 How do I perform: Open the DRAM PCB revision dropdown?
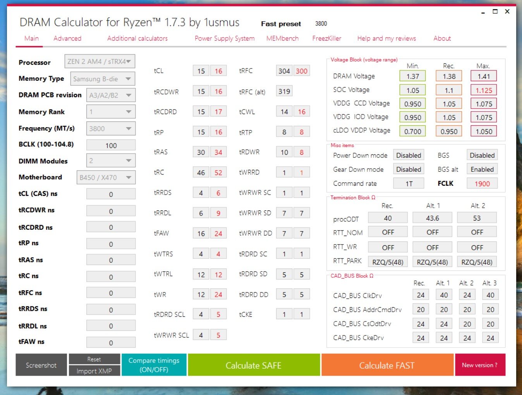(111, 95)
